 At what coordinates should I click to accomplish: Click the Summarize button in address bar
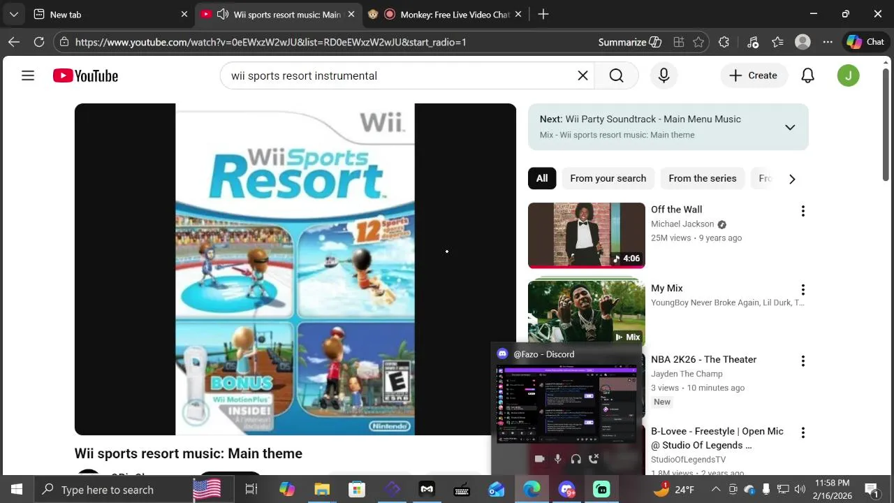629,42
